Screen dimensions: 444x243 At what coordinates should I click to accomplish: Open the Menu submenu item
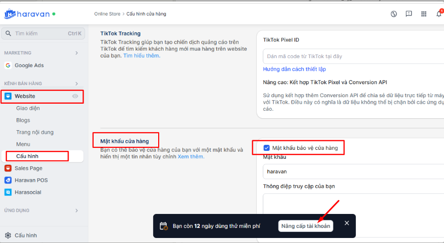23,144
